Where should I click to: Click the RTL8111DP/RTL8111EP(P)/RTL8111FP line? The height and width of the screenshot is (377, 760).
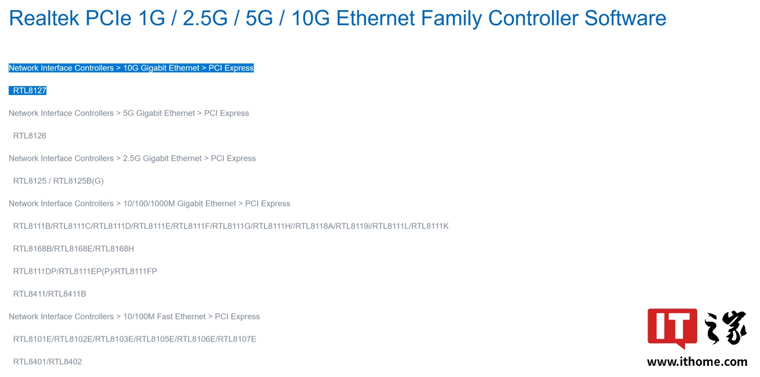(x=85, y=272)
